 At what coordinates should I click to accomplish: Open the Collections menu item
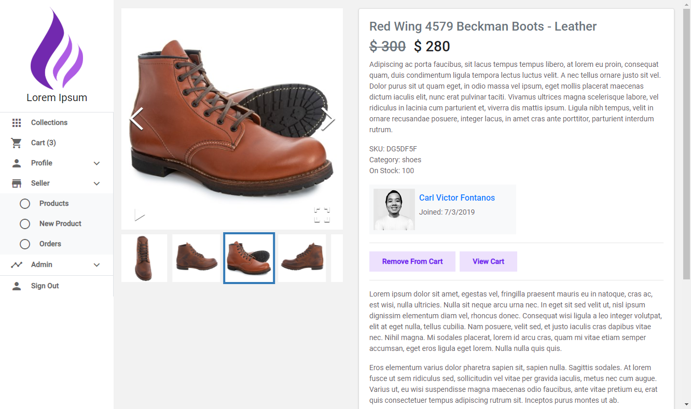pos(49,123)
